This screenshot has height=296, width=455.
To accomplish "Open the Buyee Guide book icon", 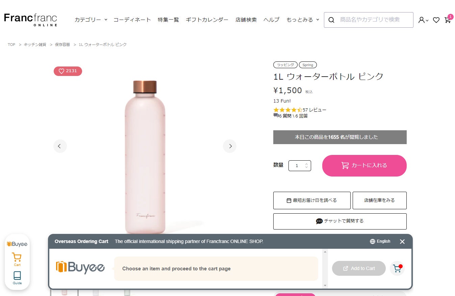I will (x=17, y=277).
